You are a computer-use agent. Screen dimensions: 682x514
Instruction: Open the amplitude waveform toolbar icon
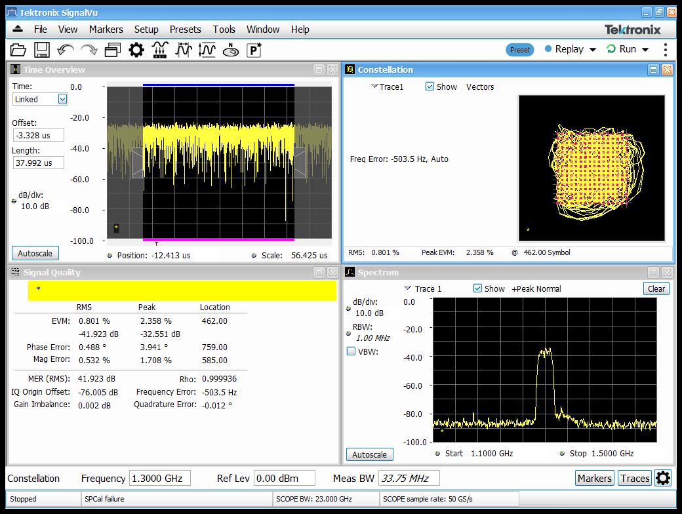[x=207, y=50]
